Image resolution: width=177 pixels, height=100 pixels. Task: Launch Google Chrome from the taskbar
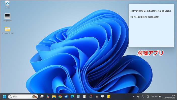pos(60,97)
